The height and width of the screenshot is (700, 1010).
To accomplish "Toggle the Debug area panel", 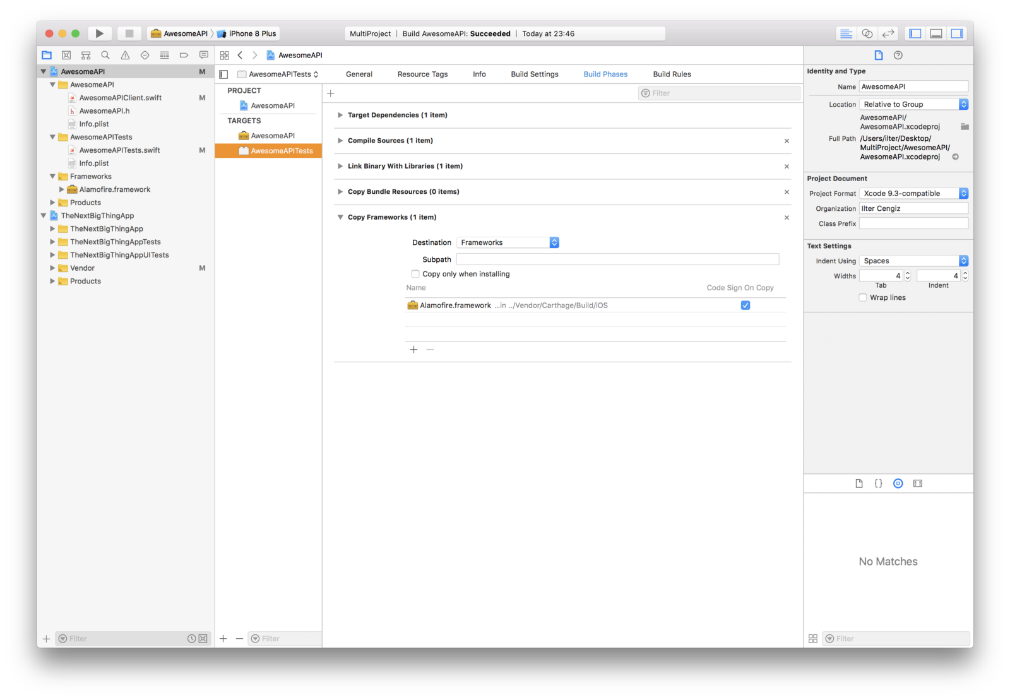I will (x=936, y=33).
